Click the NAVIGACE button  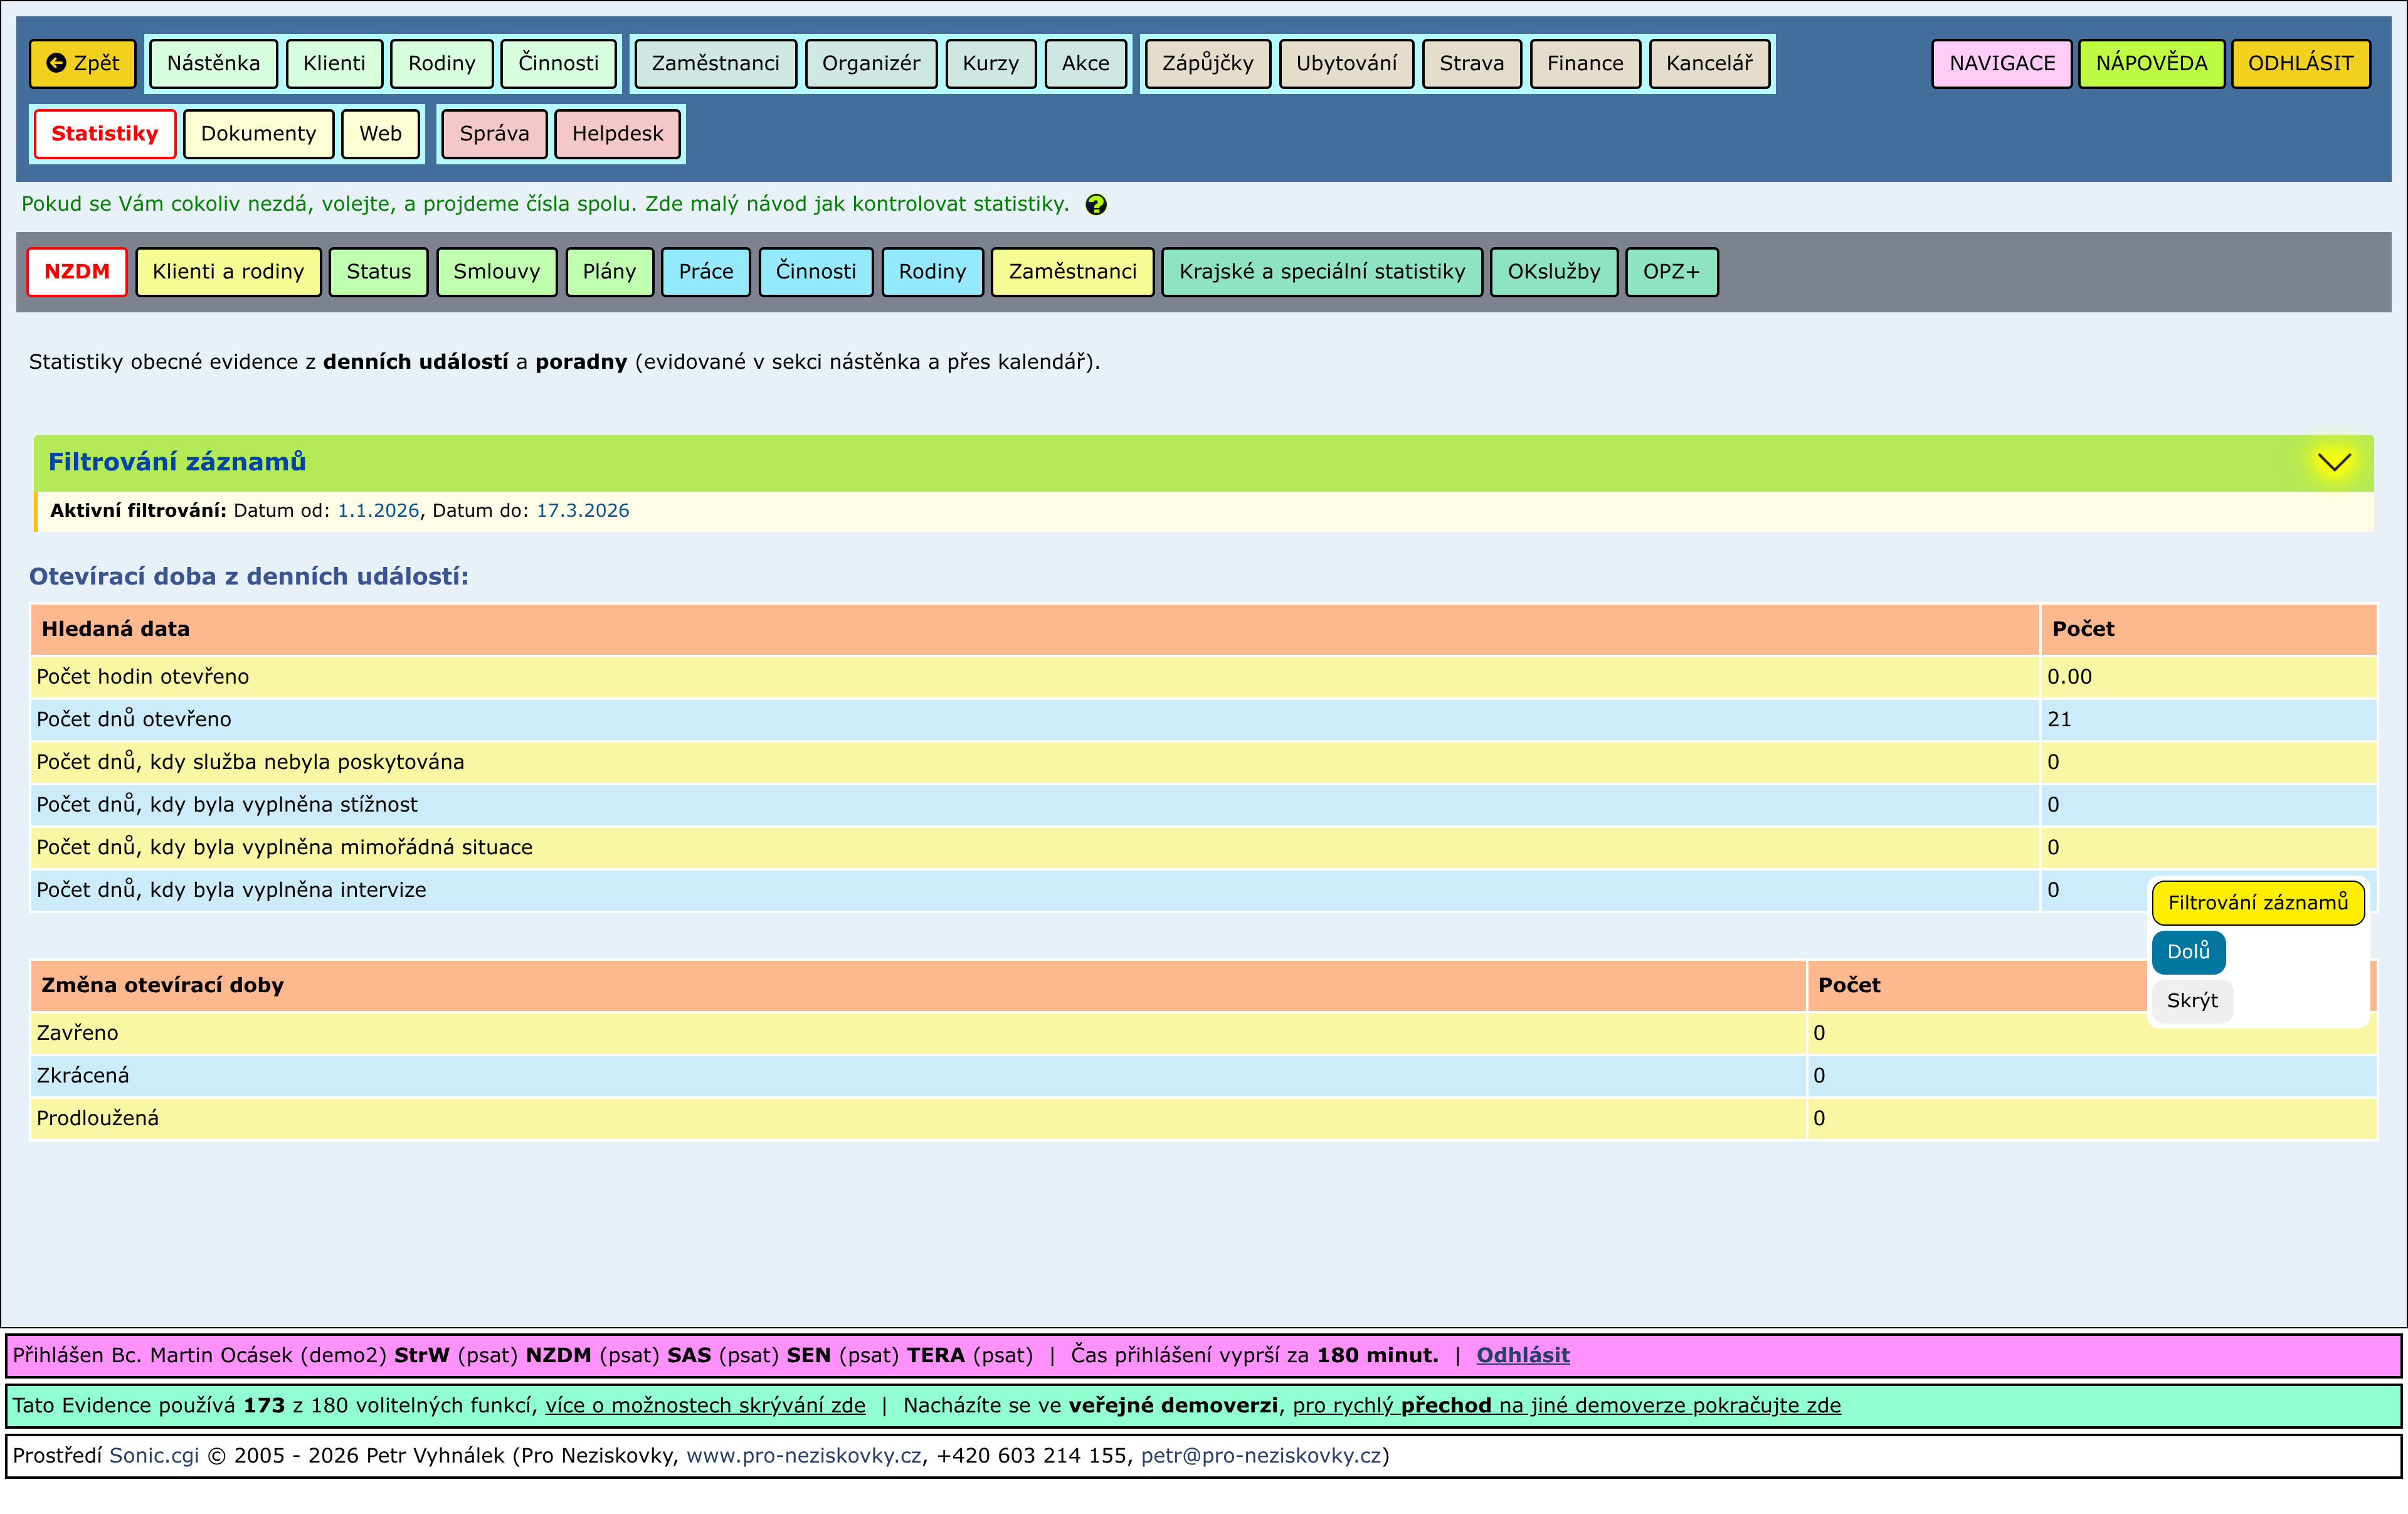click(x=2001, y=64)
